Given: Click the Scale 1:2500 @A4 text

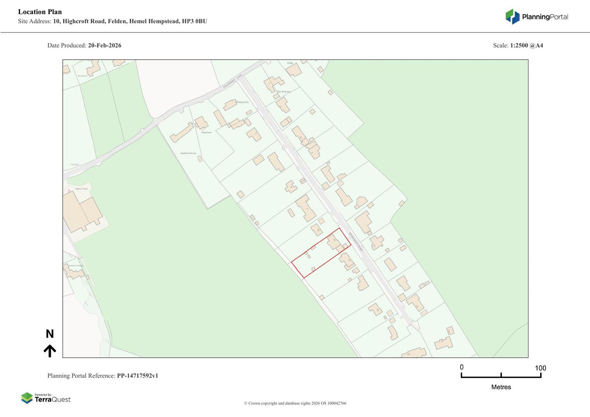Looking at the screenshot, I should pos(518,46).
